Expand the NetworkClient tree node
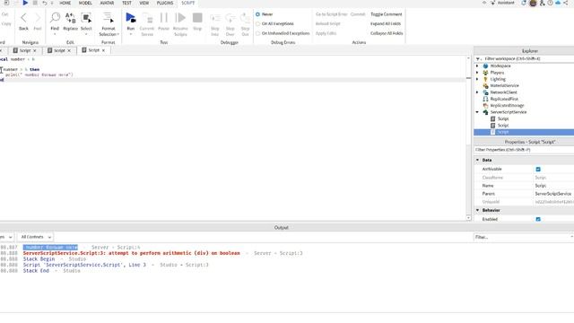The width and height of the screenshot is (574, 323). coord(477,92)
